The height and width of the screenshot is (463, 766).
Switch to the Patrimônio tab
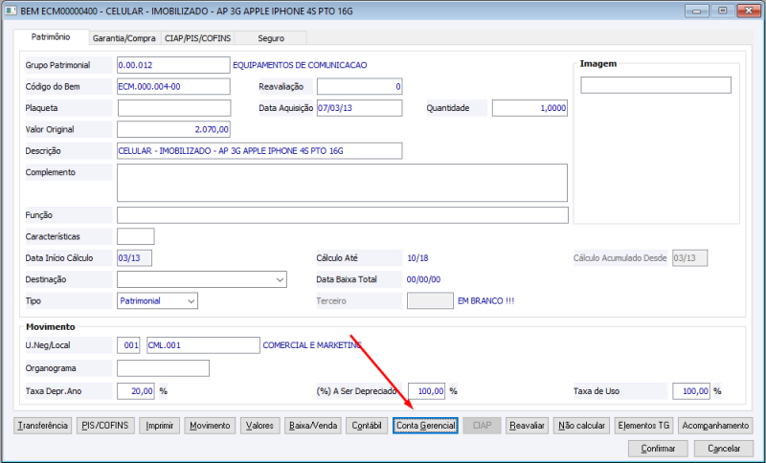(51, 37)
